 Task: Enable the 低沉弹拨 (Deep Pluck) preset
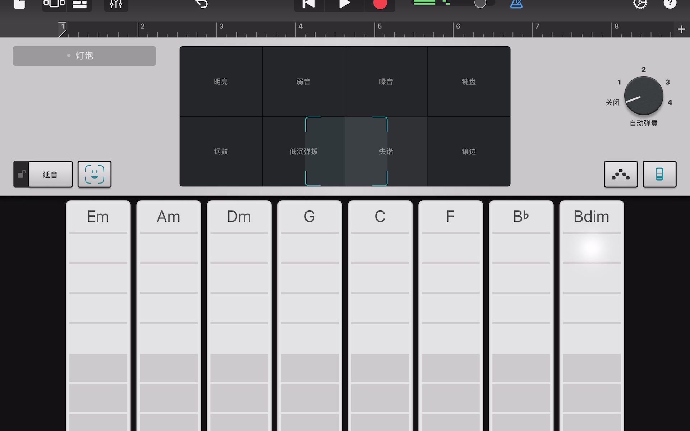[x=303, y=152]
